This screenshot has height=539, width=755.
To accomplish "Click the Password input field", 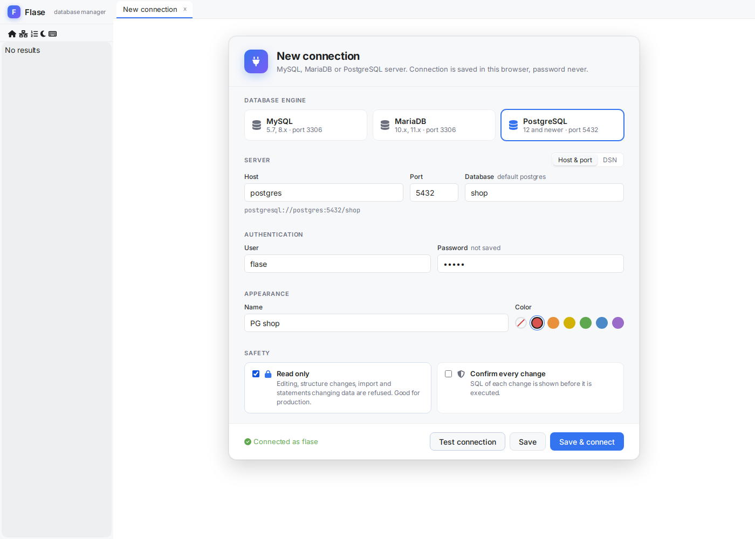I will (x=531, y=264).
